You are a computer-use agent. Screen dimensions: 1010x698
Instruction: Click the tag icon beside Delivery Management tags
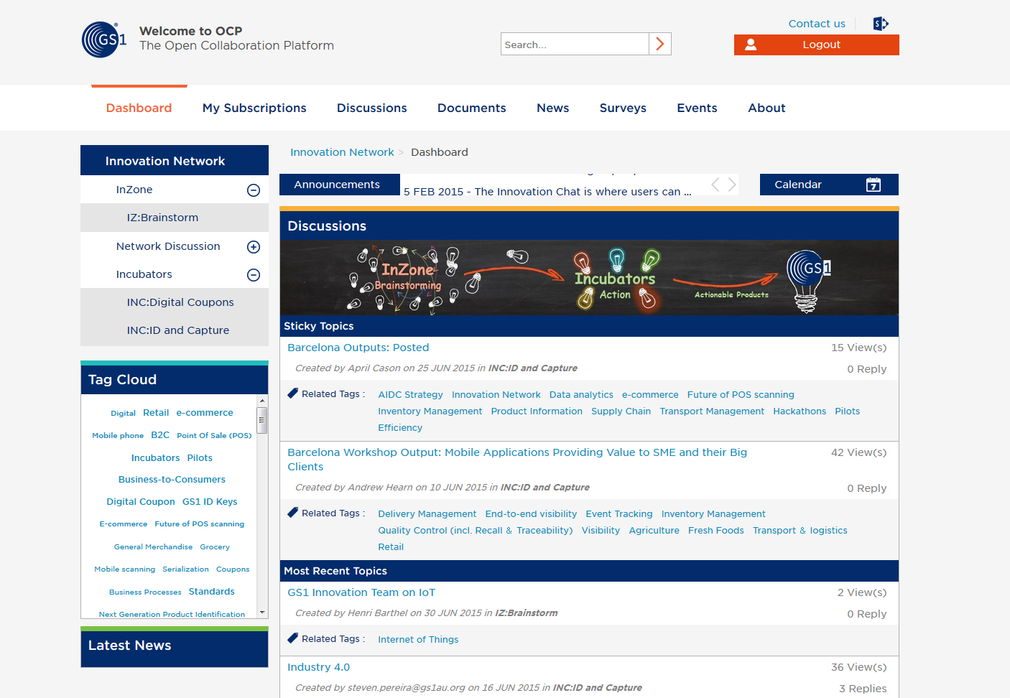[x=292, y=513]
